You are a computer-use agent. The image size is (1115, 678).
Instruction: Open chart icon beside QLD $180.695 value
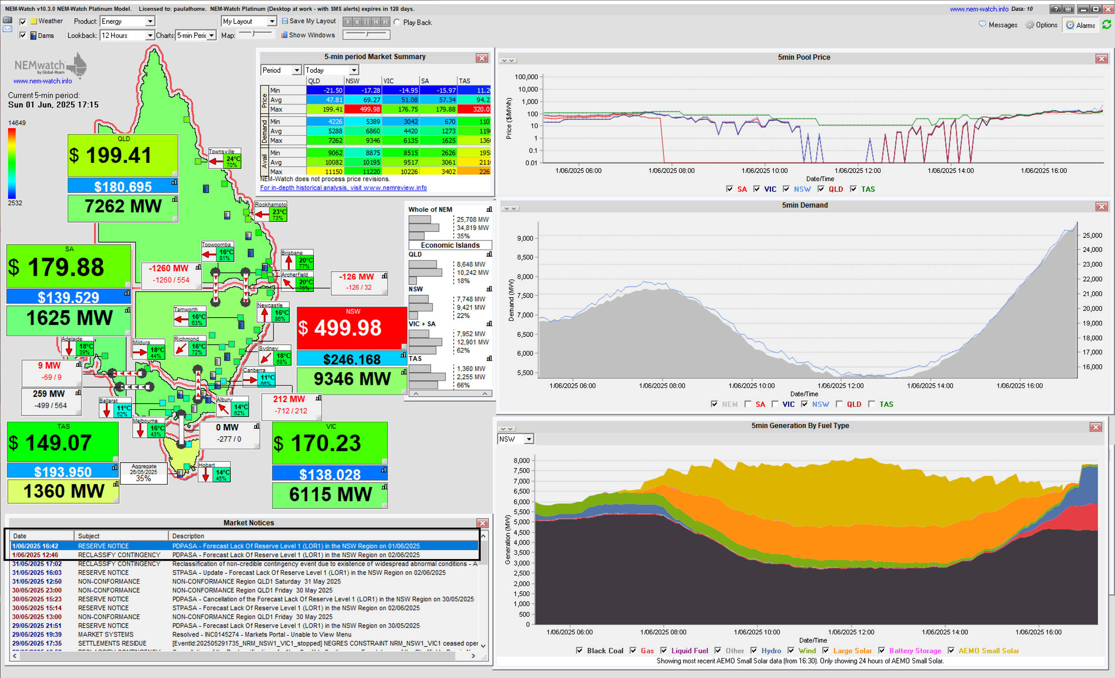(174, 183)
